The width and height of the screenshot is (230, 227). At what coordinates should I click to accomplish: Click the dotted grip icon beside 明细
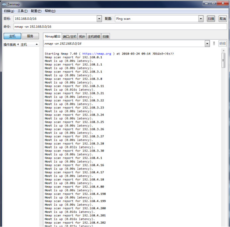coord(214,43)
